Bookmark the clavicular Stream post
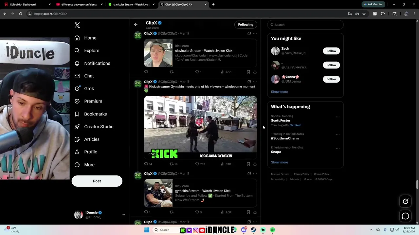 tap(248, 72)
